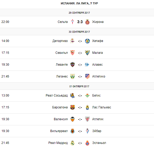The height and width of the screenshot is (147, 154).
Task: Click the Эйбар team name
Action: click(x=97, y=131)
